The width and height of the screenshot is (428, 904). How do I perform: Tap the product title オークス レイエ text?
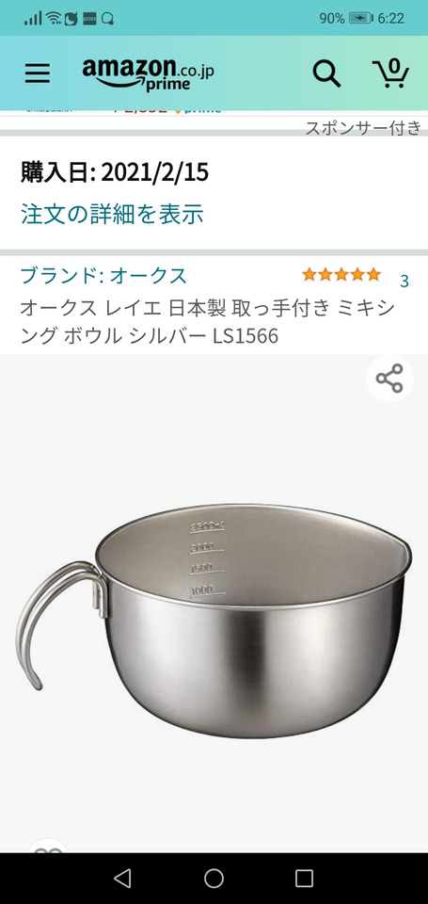tap(207, 322)
